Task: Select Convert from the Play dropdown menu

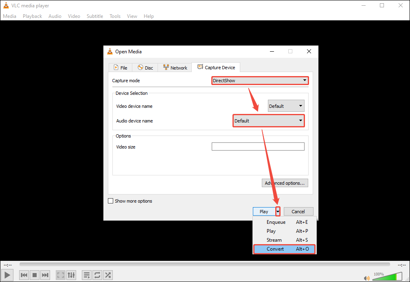Action: click(x=275, y=249)
